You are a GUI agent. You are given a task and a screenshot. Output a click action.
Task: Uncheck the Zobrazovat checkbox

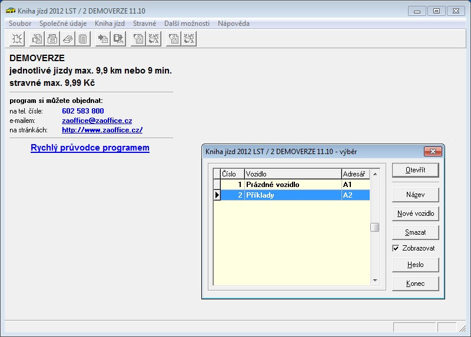pos(396,248)
